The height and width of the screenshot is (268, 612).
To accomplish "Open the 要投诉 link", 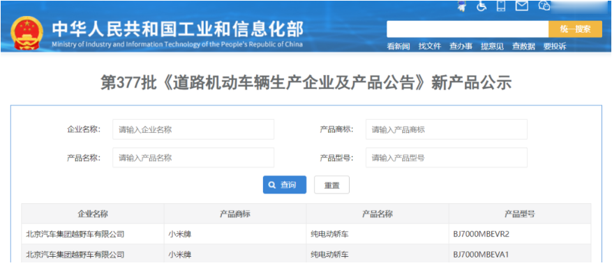I will (x=555, y=47).
